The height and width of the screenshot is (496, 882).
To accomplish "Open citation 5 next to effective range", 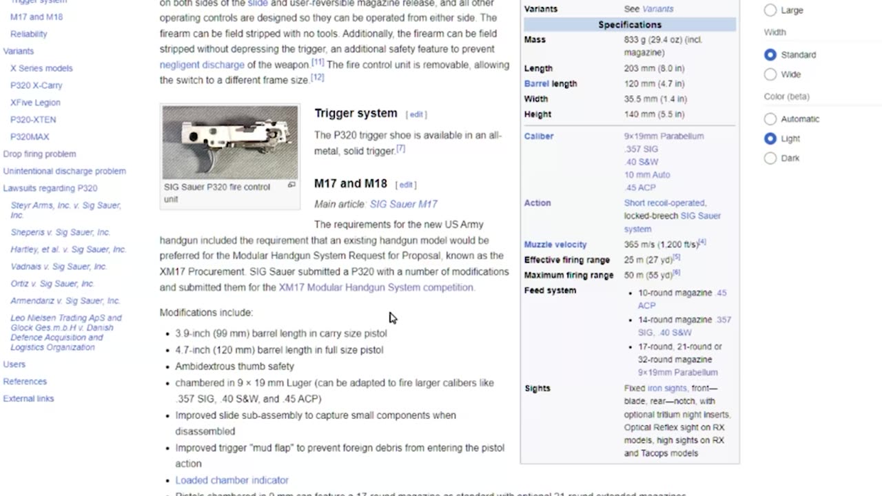I will [676, 258].
